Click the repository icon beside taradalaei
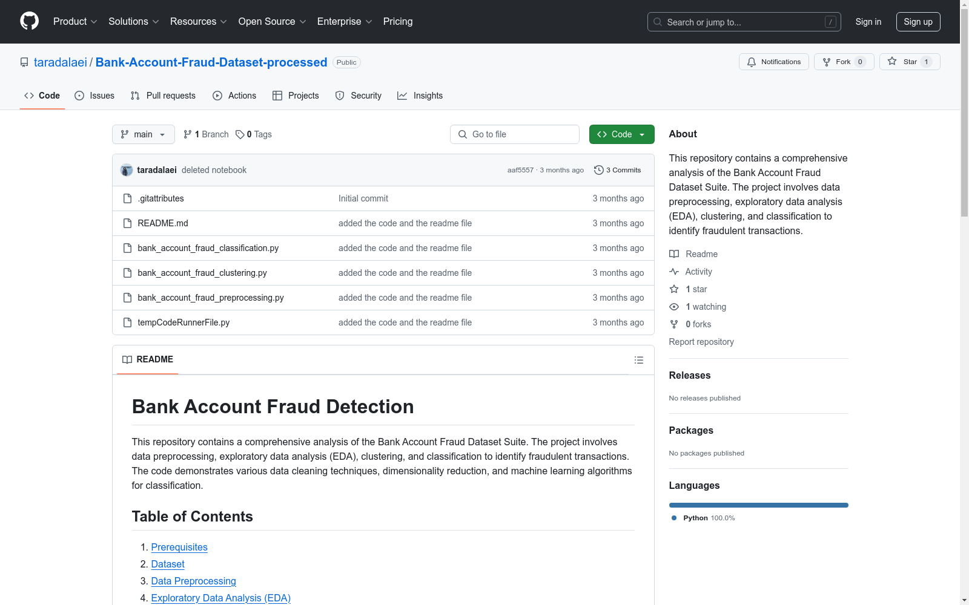 click(24, 62)
